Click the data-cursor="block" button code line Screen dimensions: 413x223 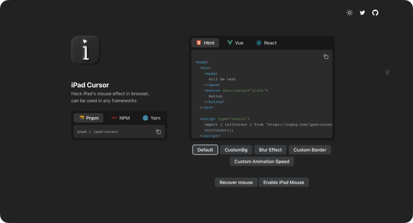pos(236,90)
